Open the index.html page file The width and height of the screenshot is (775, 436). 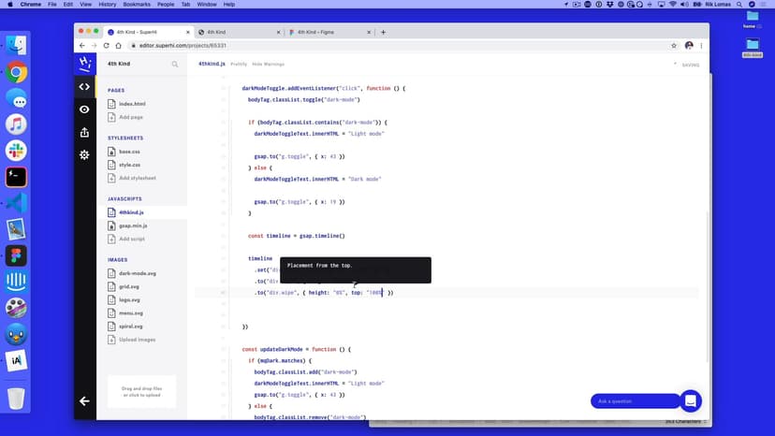132,104
